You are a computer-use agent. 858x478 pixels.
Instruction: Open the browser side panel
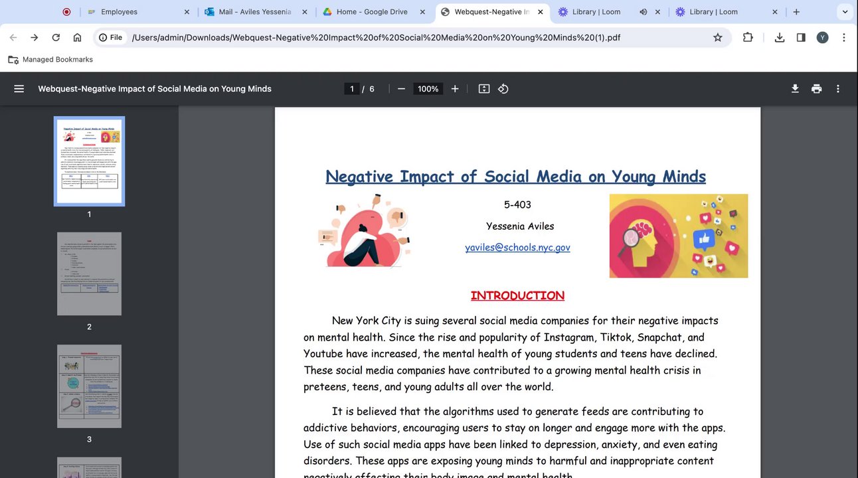pyautogui.click(x=801, y=38)
